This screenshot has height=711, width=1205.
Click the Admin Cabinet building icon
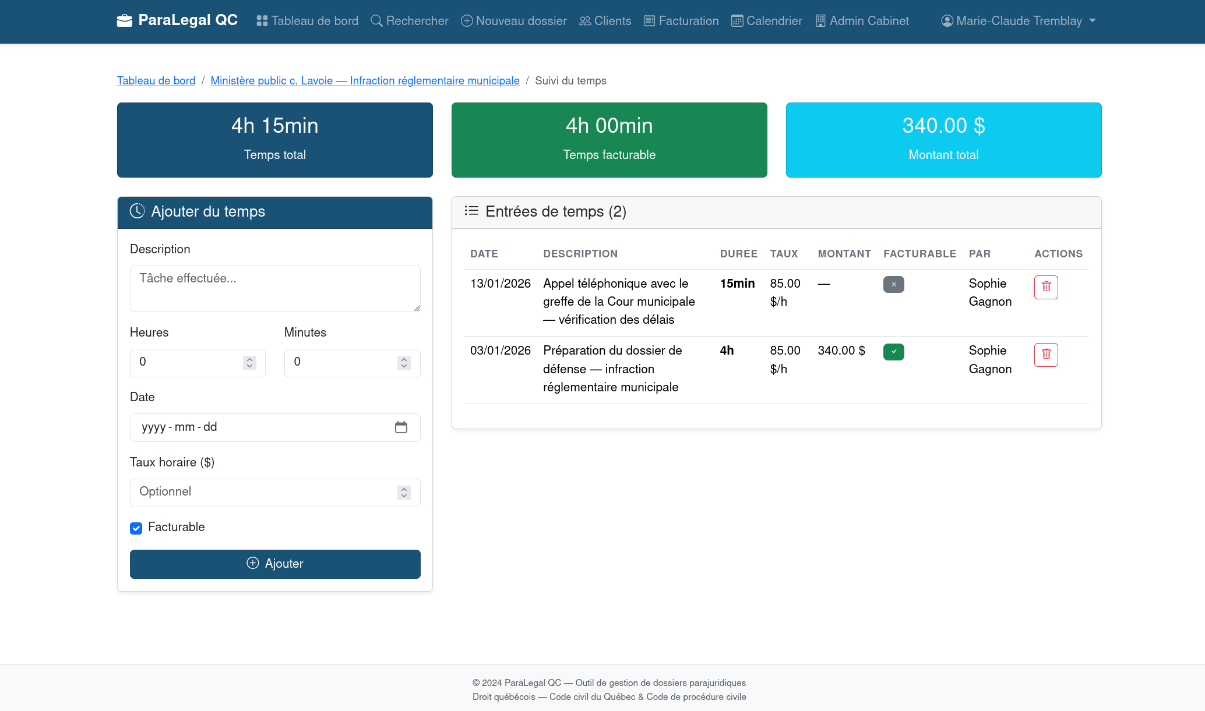coord(820,21)
